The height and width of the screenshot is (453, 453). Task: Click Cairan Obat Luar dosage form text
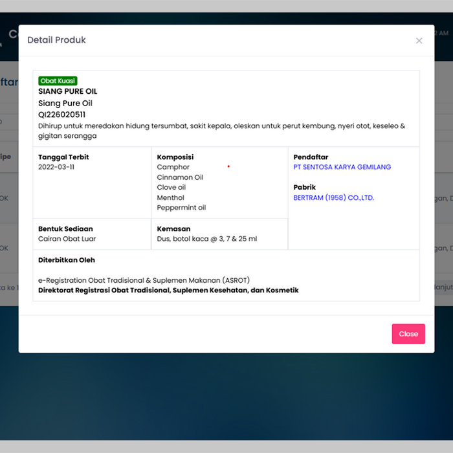point(67,239)
